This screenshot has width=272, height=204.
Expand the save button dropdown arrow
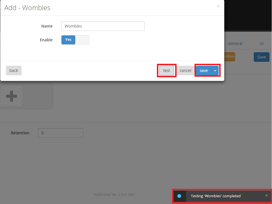pos(215,71)
